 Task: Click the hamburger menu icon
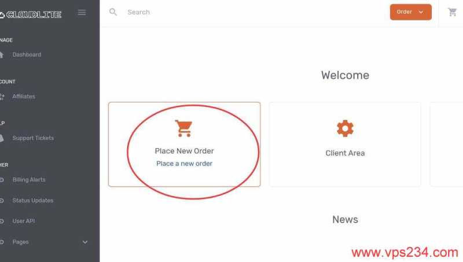point(82,12)
